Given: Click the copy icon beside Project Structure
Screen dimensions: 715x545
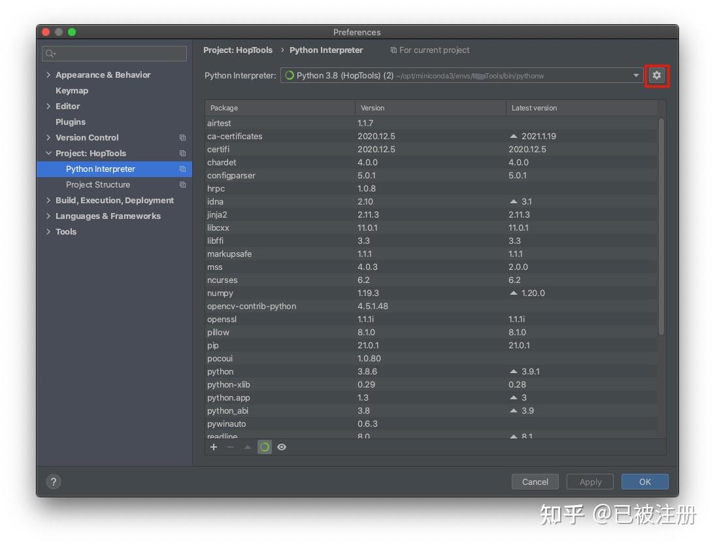Looking at the screenshot, I should (x=182, y=185).
